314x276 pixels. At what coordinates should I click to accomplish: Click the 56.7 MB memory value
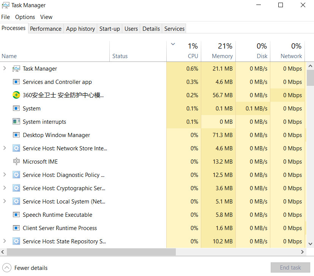(222, 95)
